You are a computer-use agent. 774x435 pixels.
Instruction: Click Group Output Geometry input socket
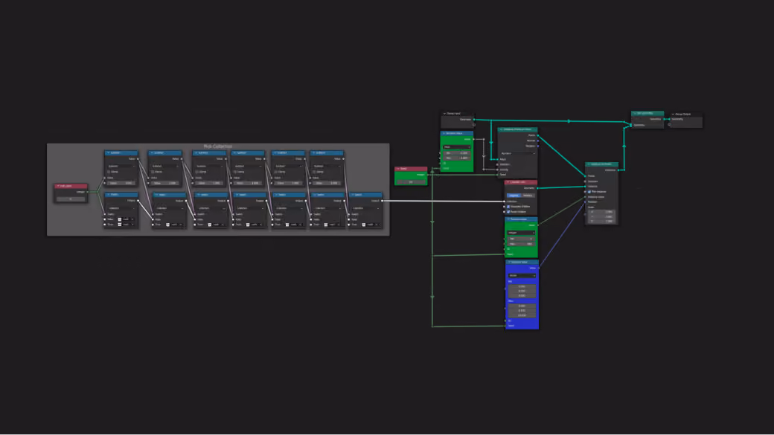669,119
